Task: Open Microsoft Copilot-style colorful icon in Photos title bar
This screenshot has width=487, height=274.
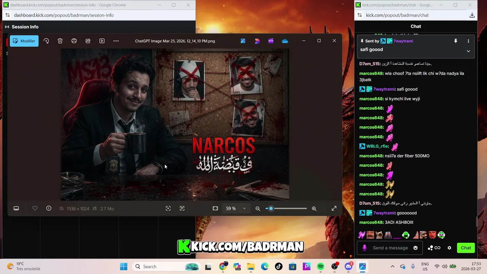Action: tap(257, 41)
